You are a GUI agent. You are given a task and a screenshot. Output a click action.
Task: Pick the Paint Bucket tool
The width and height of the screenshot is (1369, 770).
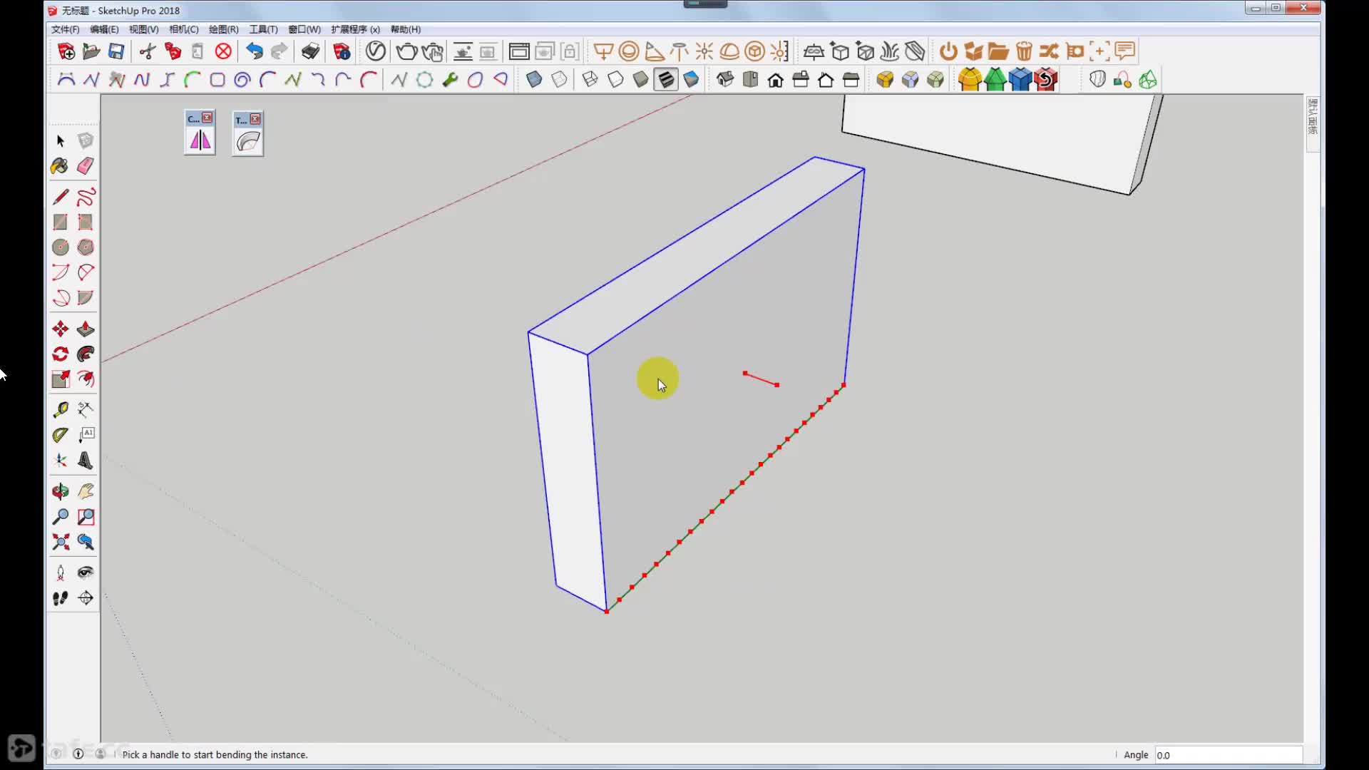[x=61, y=166]
